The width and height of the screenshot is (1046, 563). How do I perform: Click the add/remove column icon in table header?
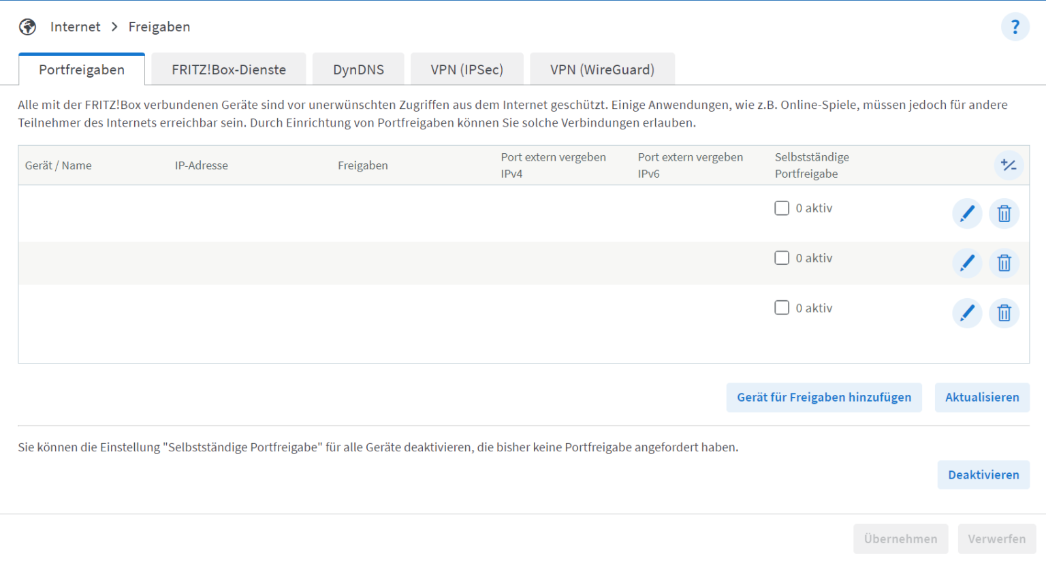coord(1009,165)
